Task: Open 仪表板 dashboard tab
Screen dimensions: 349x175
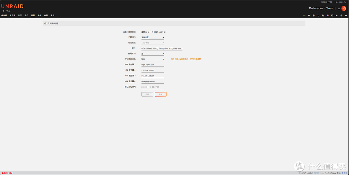Action: tap(4, 15)
